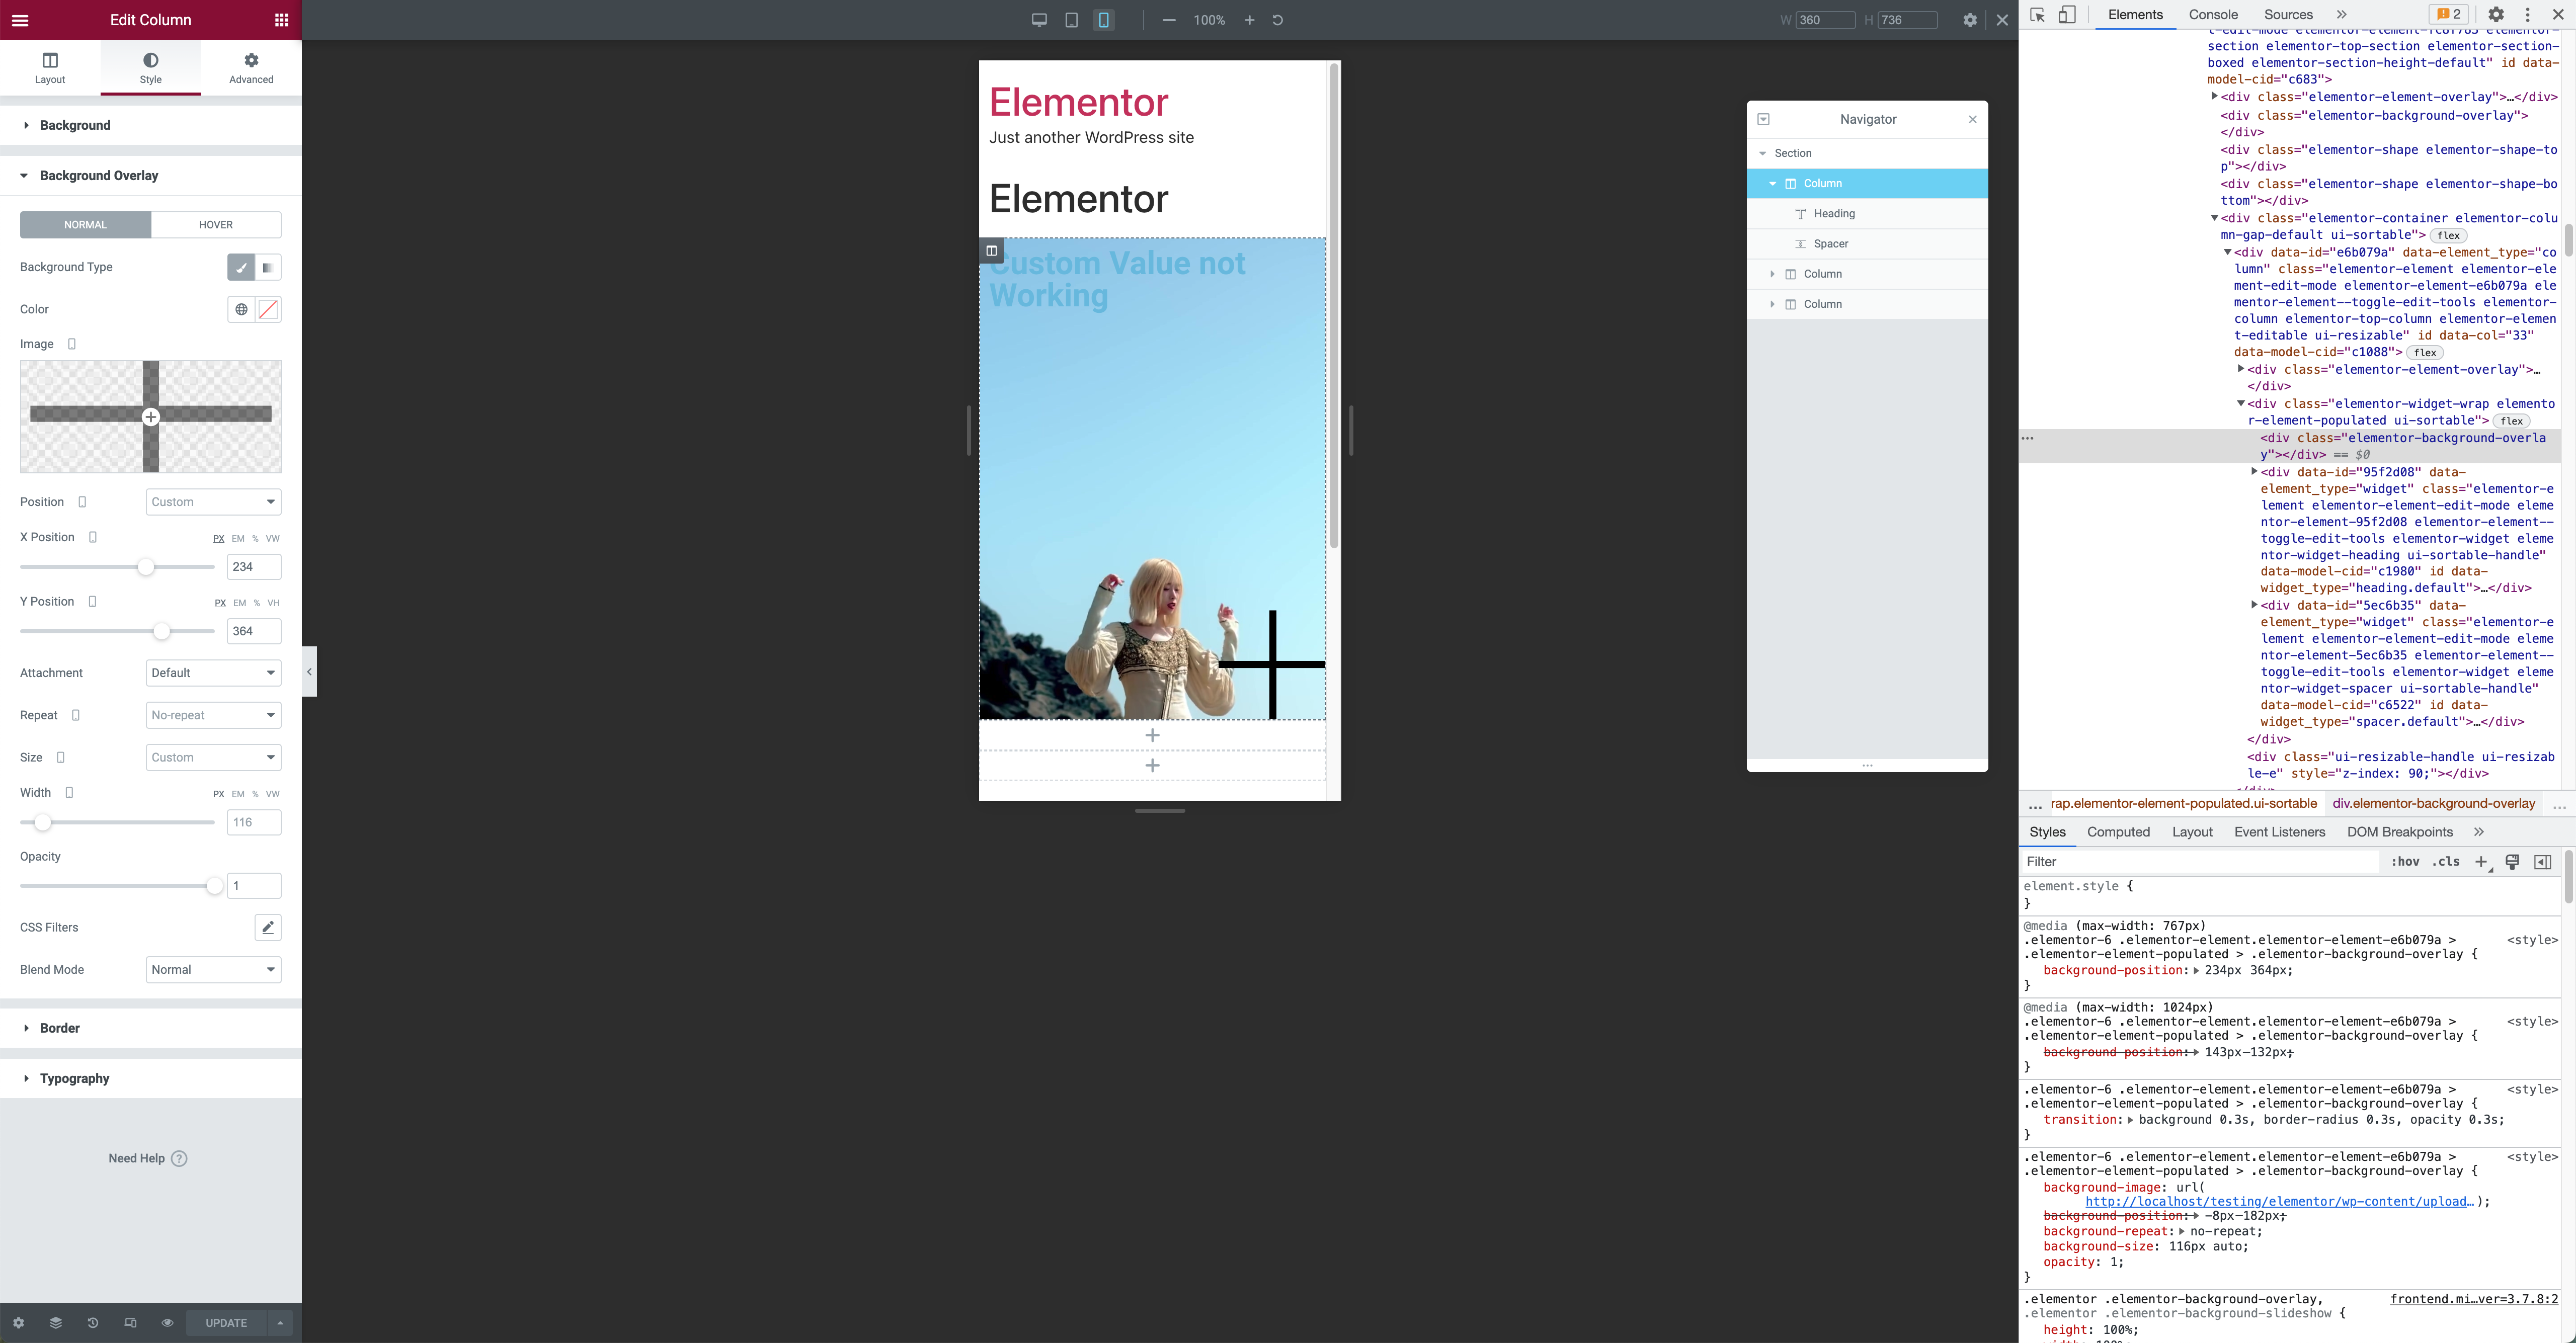
Task: Open the Repeat dropdown
Action: 213,715
